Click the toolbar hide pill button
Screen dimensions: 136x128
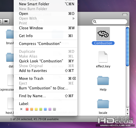click(x=125, y=15)
